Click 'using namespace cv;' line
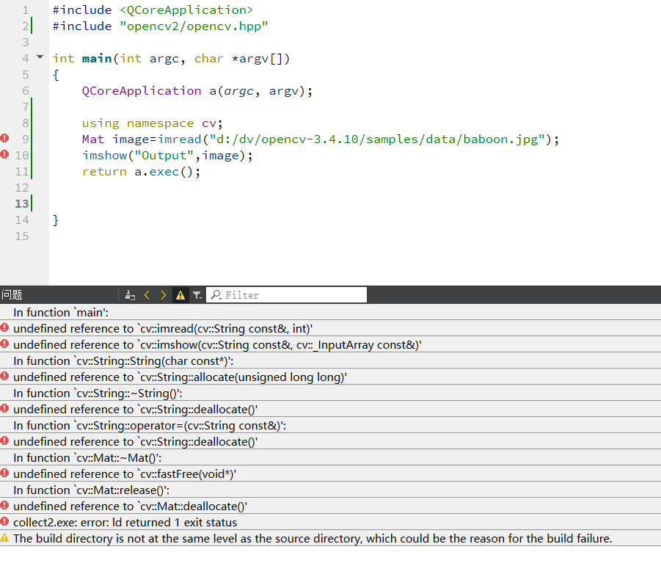The width and height of the screenshot is (661, 566). 152,123
